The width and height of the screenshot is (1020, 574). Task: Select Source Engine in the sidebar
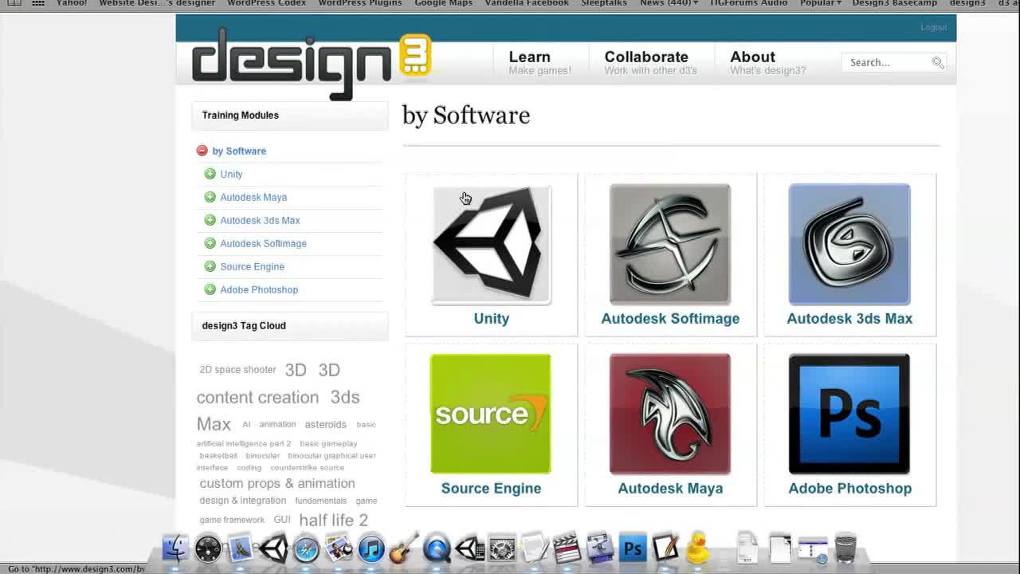point(252,266)
